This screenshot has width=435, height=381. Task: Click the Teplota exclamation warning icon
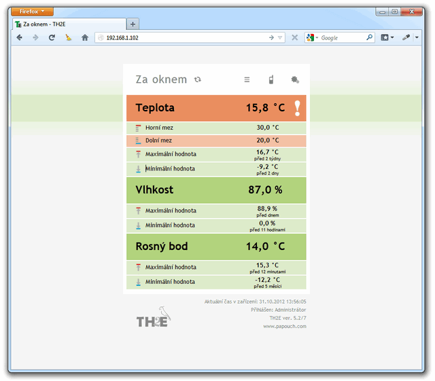[x=297, y=108]
